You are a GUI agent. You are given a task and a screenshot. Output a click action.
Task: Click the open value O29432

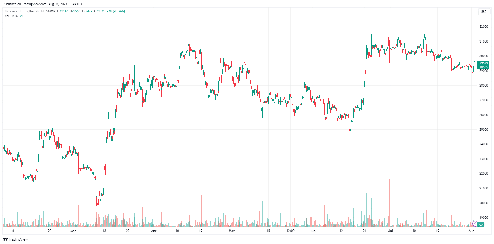62,11
